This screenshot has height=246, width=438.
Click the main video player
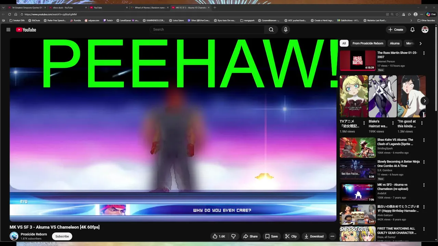[x=173, y=130]
